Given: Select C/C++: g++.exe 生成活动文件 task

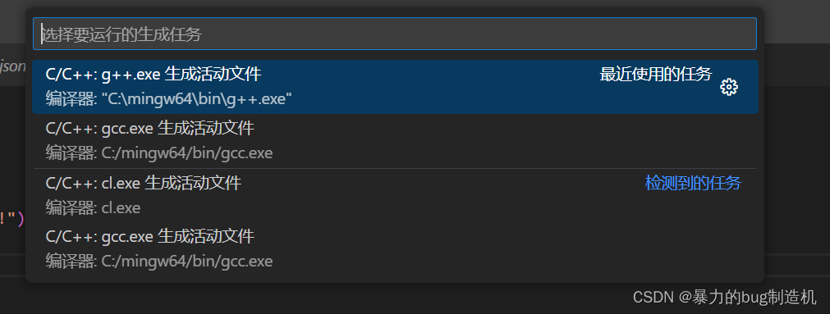Looking at the screenshot, I should tap(395, 87).
